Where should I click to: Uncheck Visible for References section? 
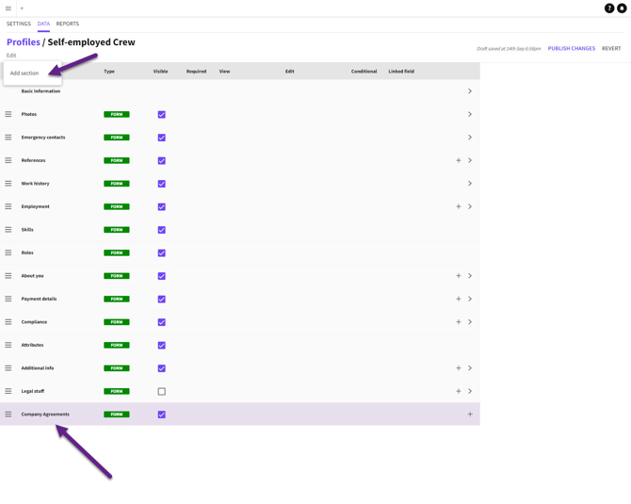click(162, 160)
